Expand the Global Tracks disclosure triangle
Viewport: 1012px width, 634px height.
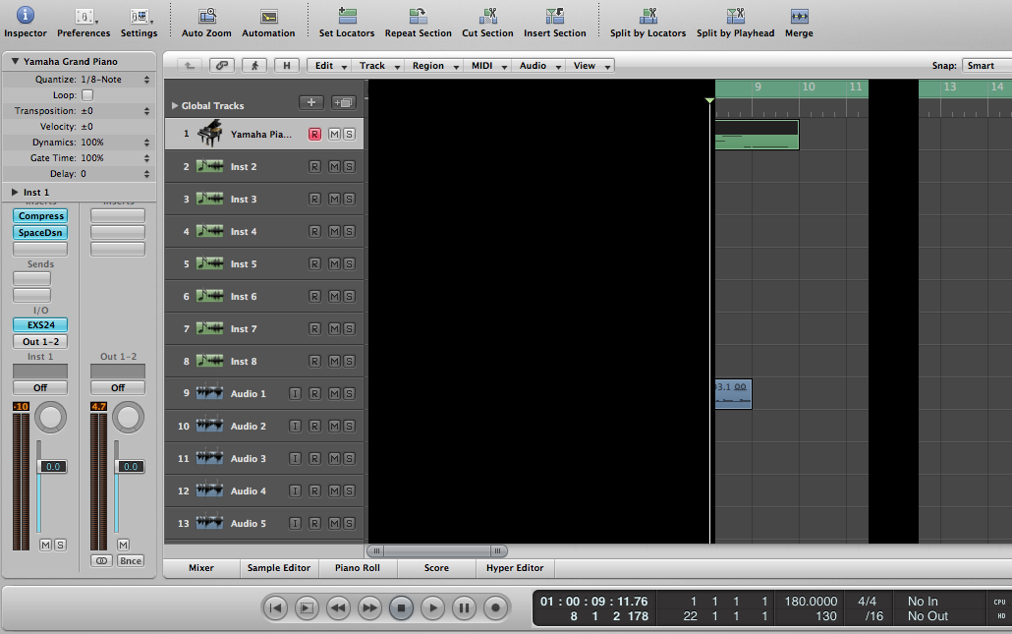pos(175,105)
